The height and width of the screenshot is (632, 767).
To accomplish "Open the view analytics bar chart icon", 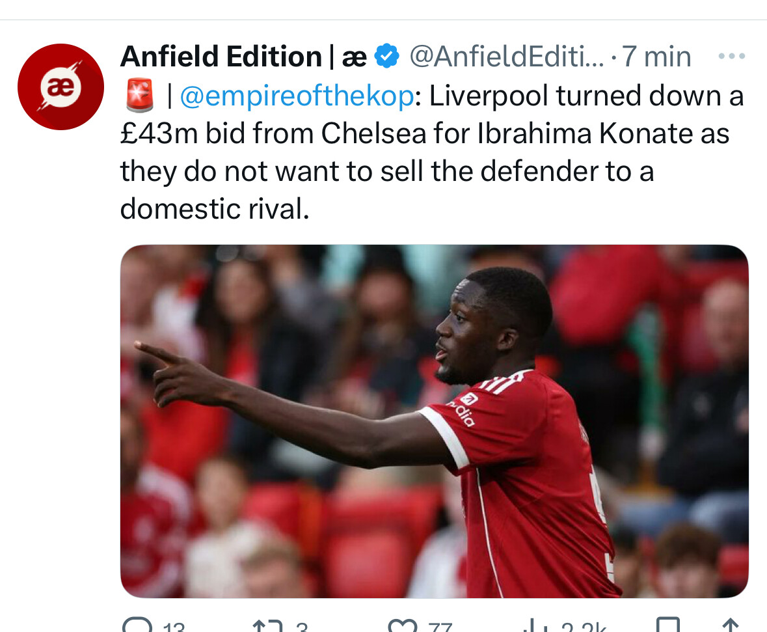I will [x=536, y=626].
